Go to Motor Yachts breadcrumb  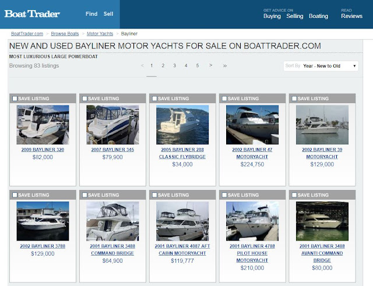[100, 34]
